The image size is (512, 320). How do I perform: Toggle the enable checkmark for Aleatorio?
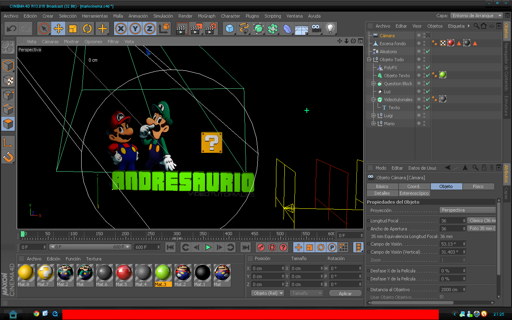click(428, 52)
